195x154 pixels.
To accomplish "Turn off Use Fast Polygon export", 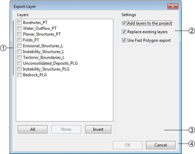I will click(x=124, y=40).
